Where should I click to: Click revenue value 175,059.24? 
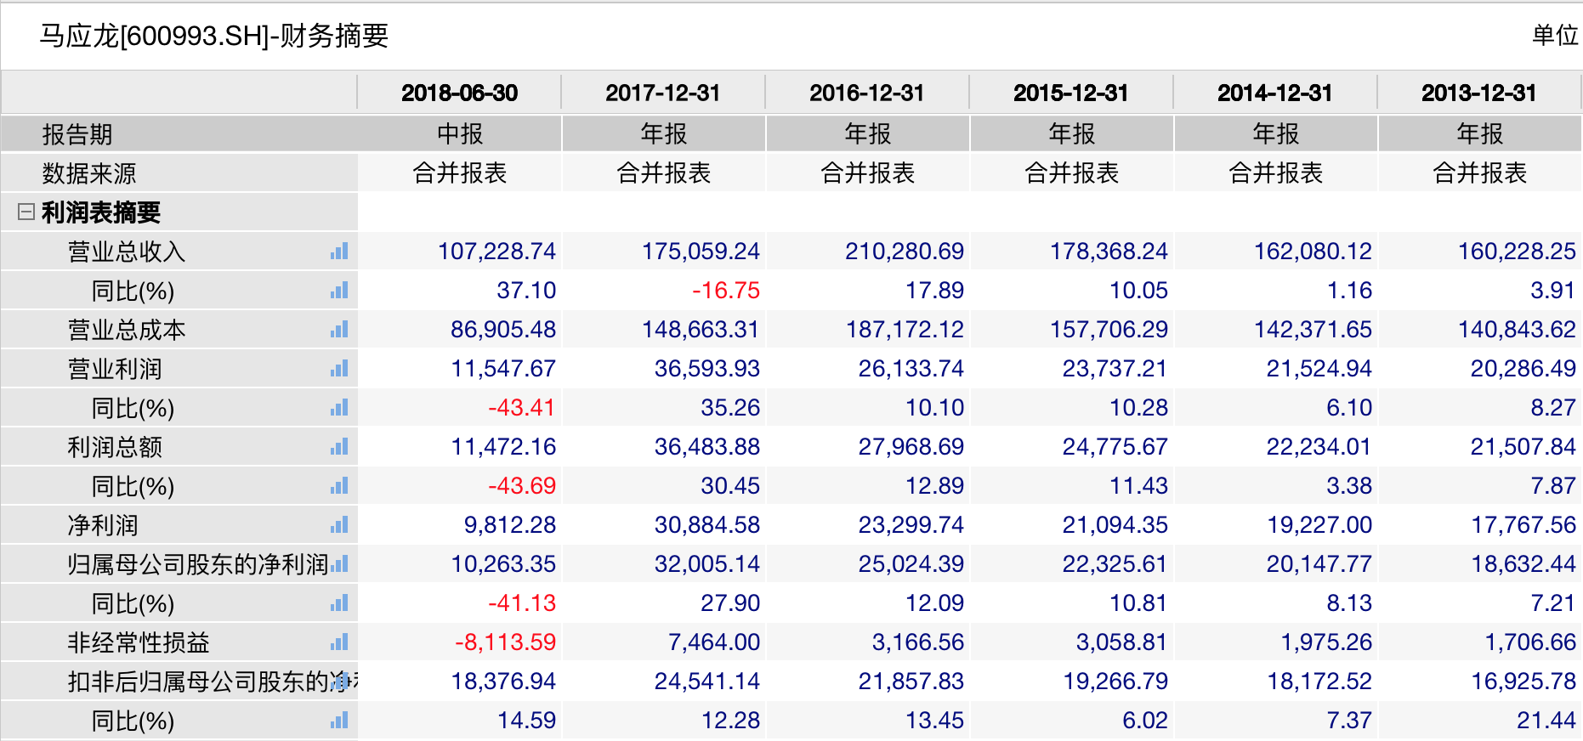701,252
